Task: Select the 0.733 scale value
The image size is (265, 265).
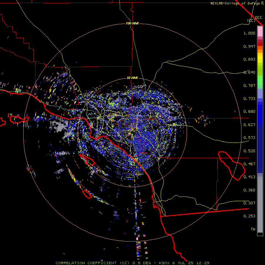Action: click(249, 99)
